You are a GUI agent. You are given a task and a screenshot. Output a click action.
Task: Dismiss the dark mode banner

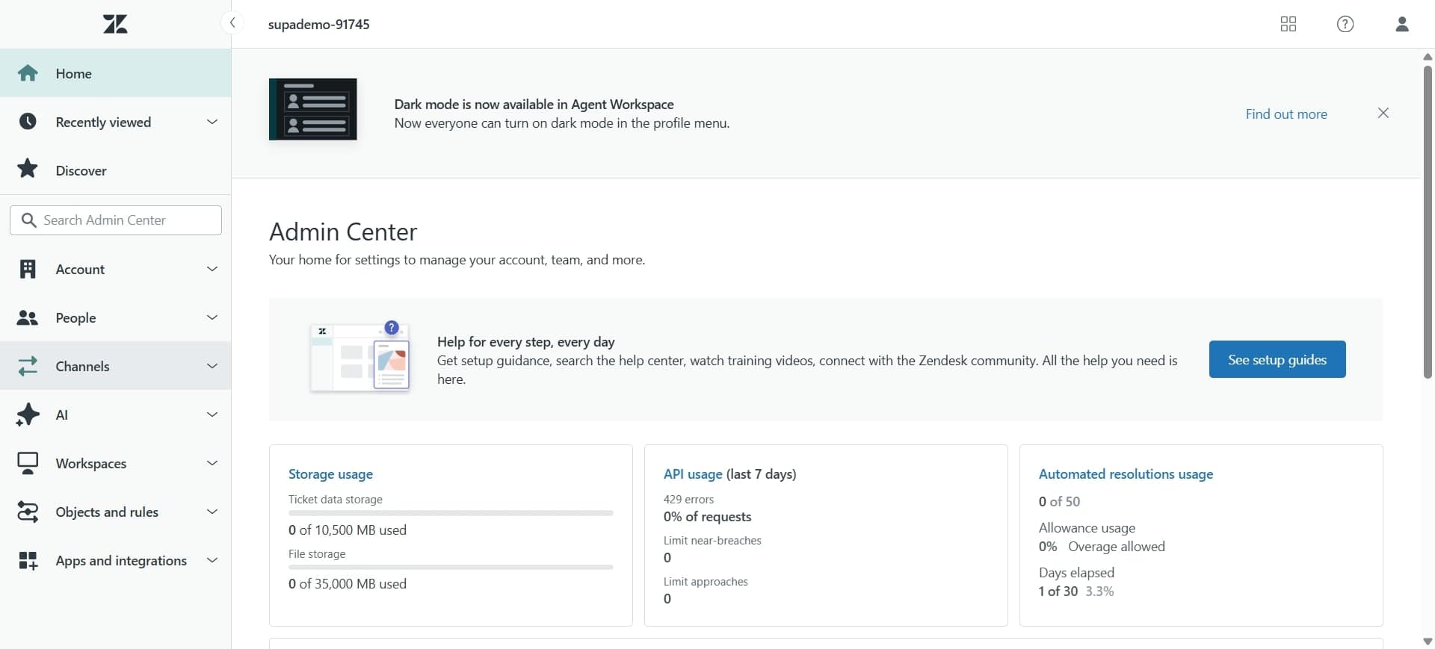click(1383, 113)
